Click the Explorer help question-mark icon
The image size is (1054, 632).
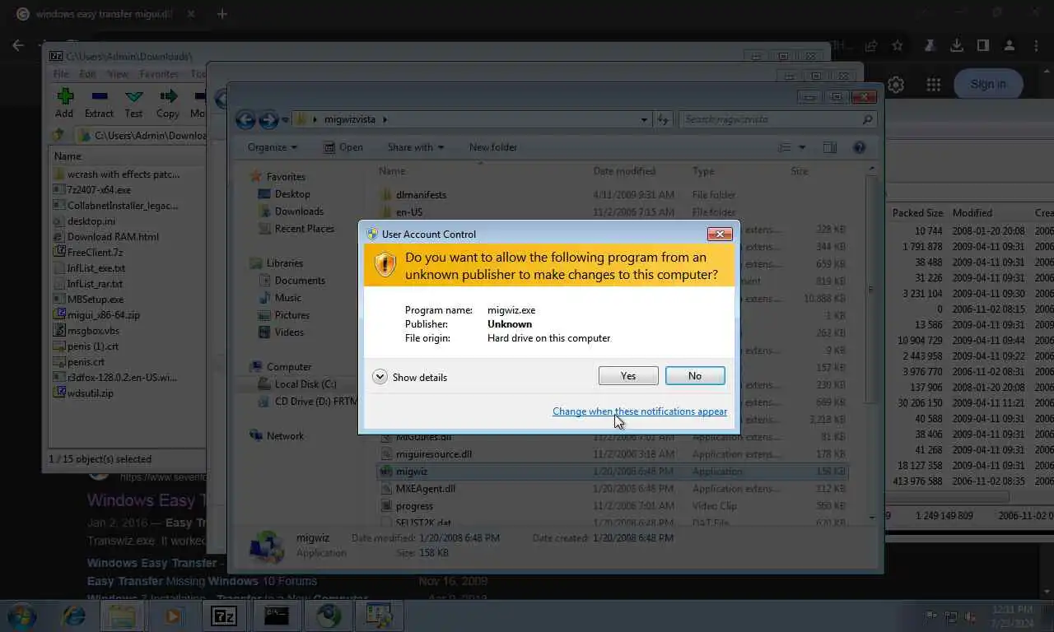859,147
